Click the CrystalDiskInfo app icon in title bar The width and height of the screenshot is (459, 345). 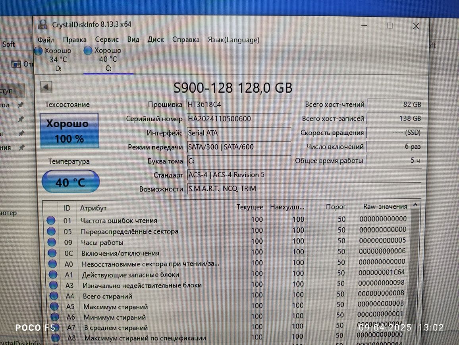[43, 24]
